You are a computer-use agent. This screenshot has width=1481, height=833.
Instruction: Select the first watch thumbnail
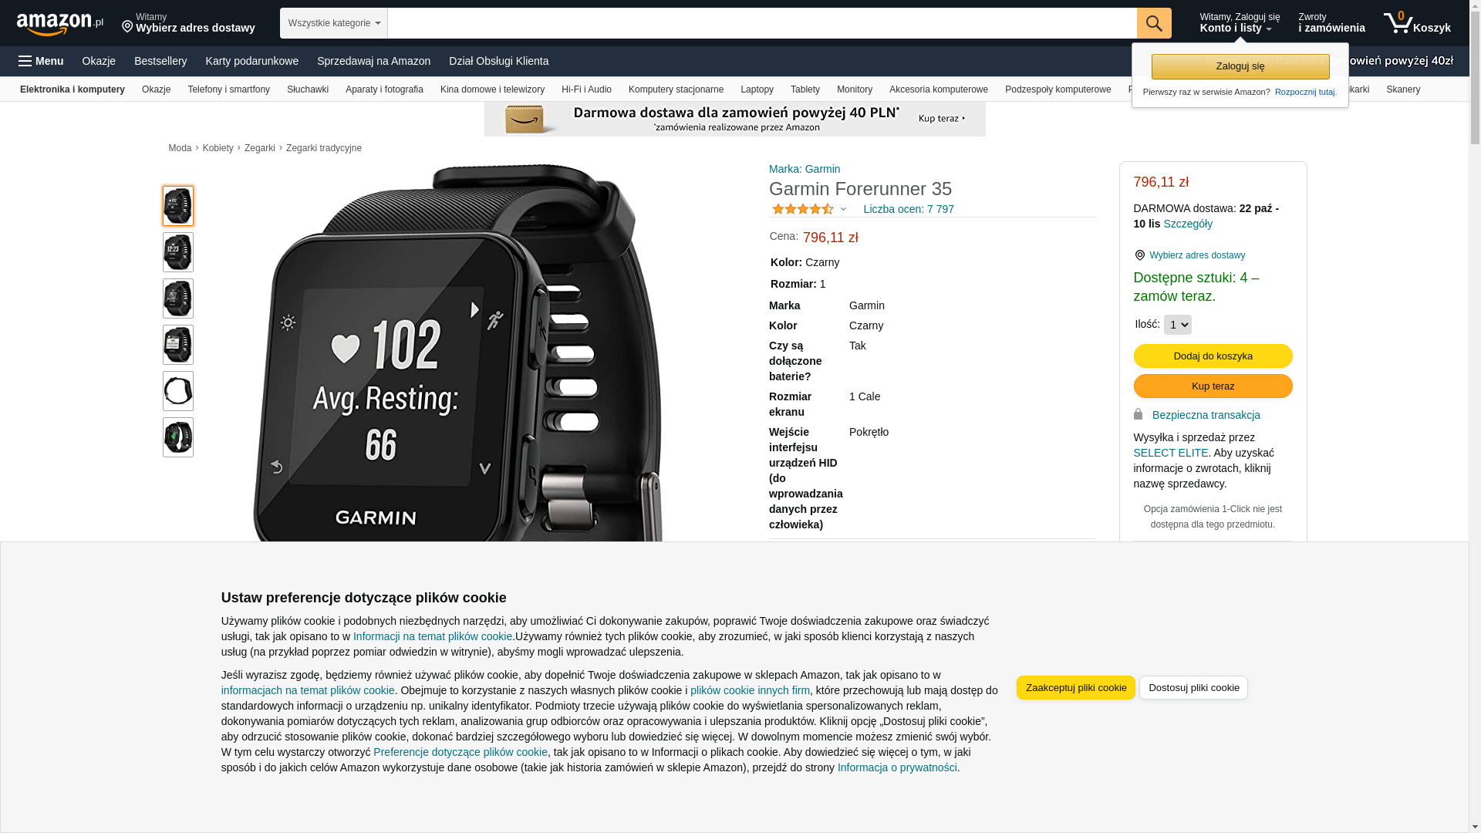(178, 206)
